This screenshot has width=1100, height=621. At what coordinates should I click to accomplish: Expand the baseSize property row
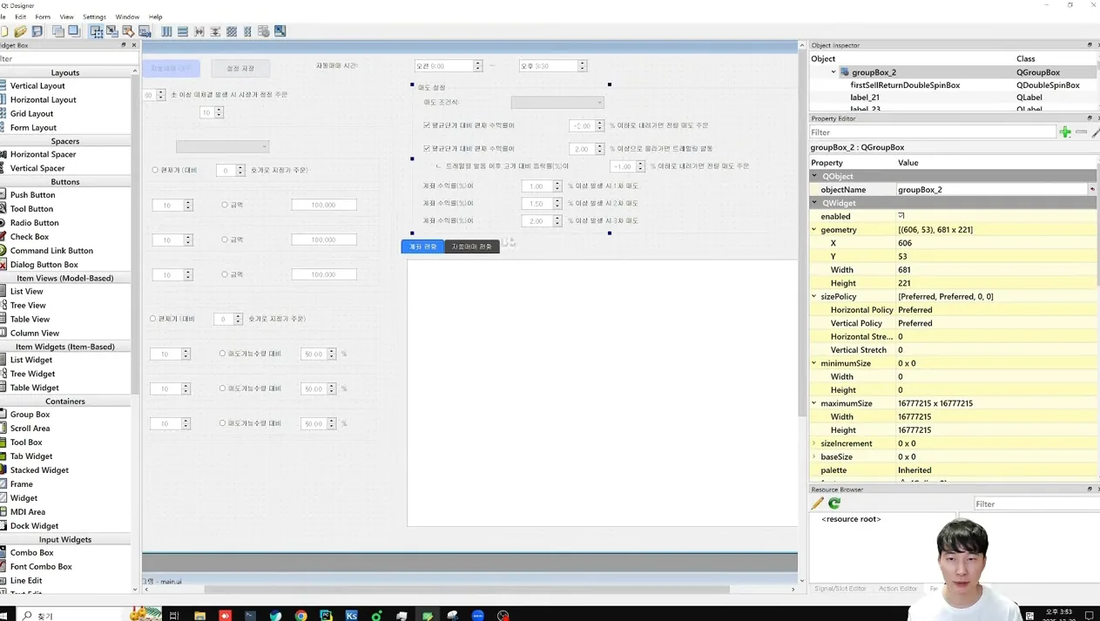click(x=814, y=456)
